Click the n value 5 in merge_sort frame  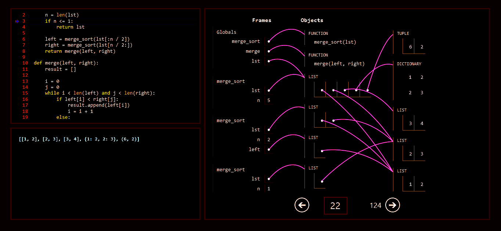[269, 100]
